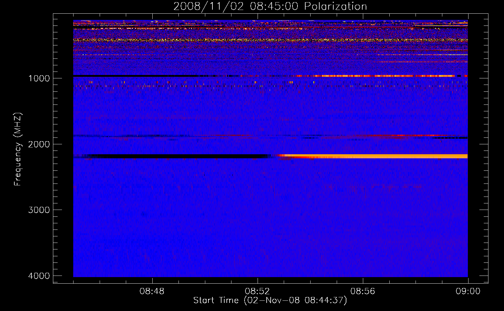504x311 pixels.
Task: Click the 08:52 time tick label
Action: tap(257, 291)
